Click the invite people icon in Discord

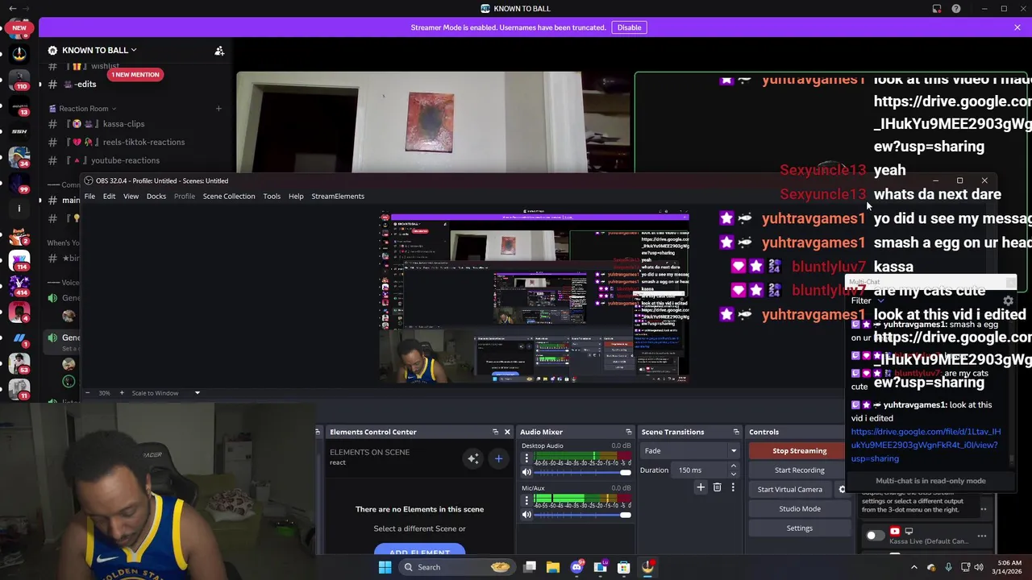coord(219,51)
